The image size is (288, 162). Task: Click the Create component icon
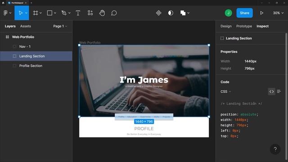click(x=159, y=13)
